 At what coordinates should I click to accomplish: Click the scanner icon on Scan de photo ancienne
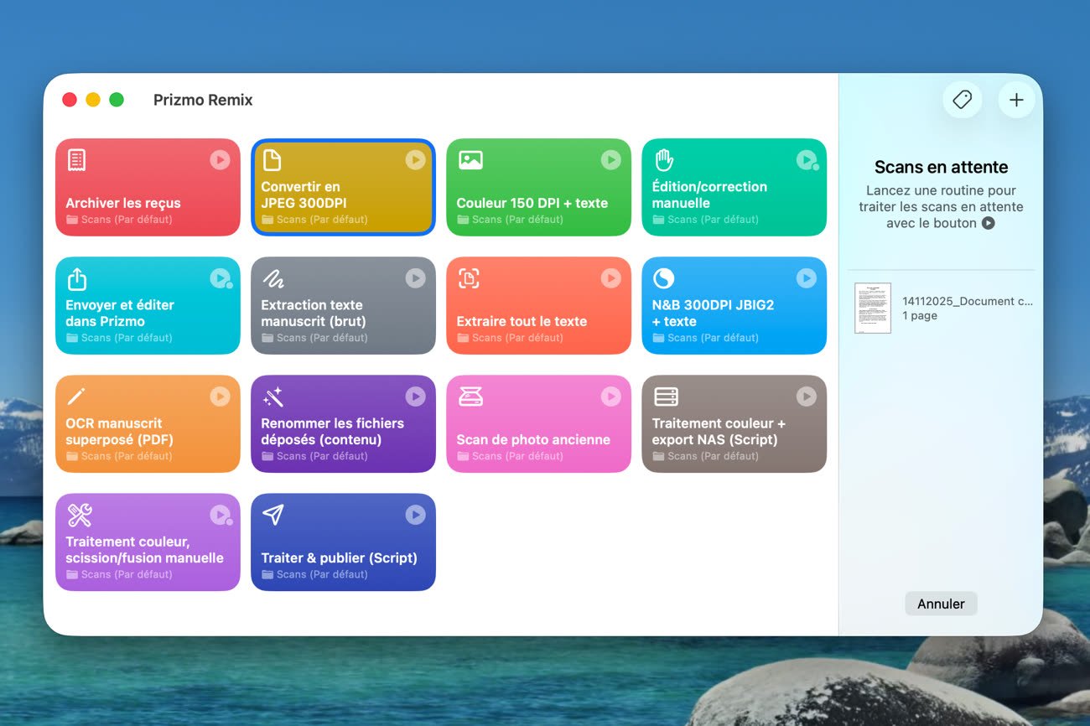pyautogui.click(x=470, y=397)
